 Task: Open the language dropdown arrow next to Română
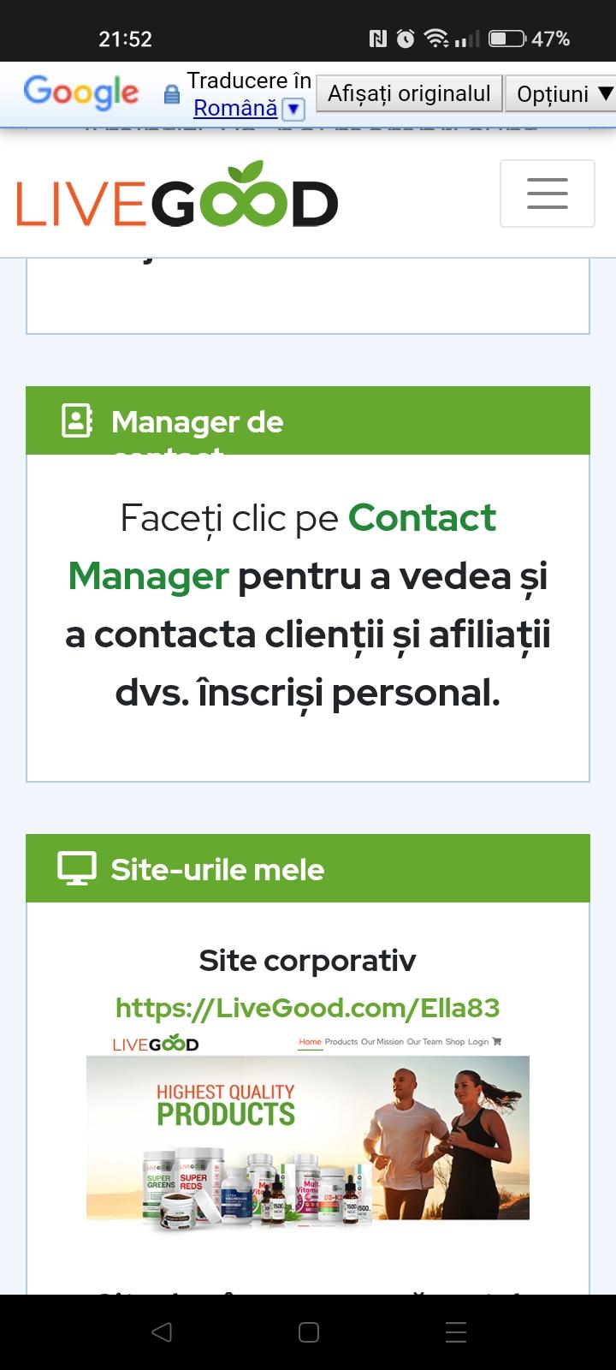[x=293, y=109]
